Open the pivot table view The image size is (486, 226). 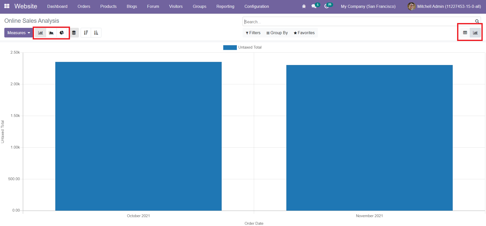pos(465,33)
